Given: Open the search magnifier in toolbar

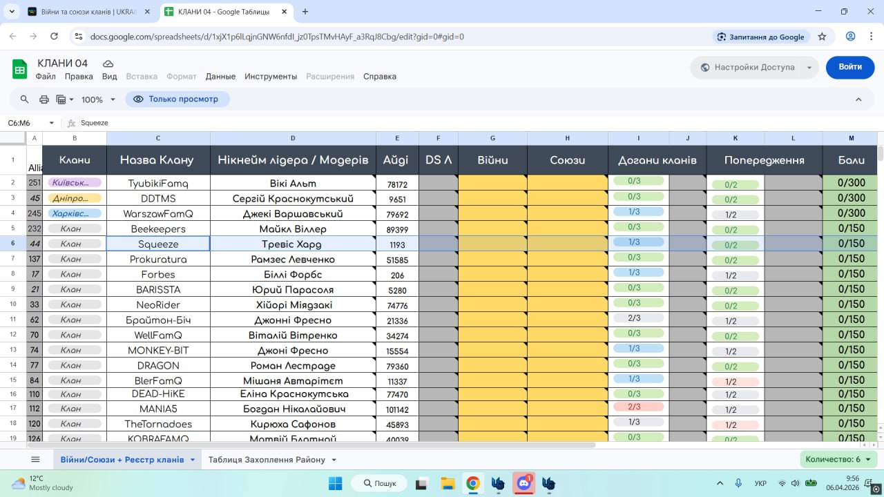Looking at the screenshot, I should [25, 99].
